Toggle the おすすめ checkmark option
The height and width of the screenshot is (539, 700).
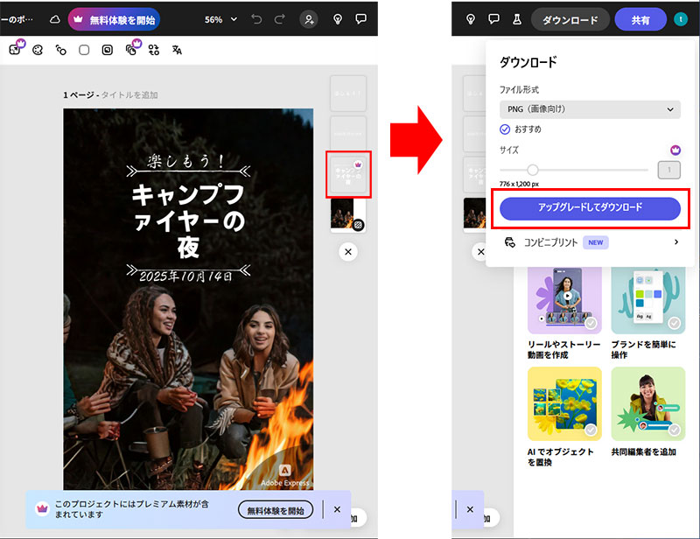505,129
